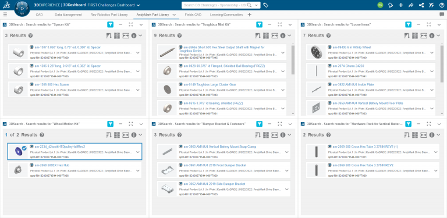Click scrollbar in Toughbox Mini Kit panel
The height and width of the screenshot is (218, 447).
(x=293, y=60)
